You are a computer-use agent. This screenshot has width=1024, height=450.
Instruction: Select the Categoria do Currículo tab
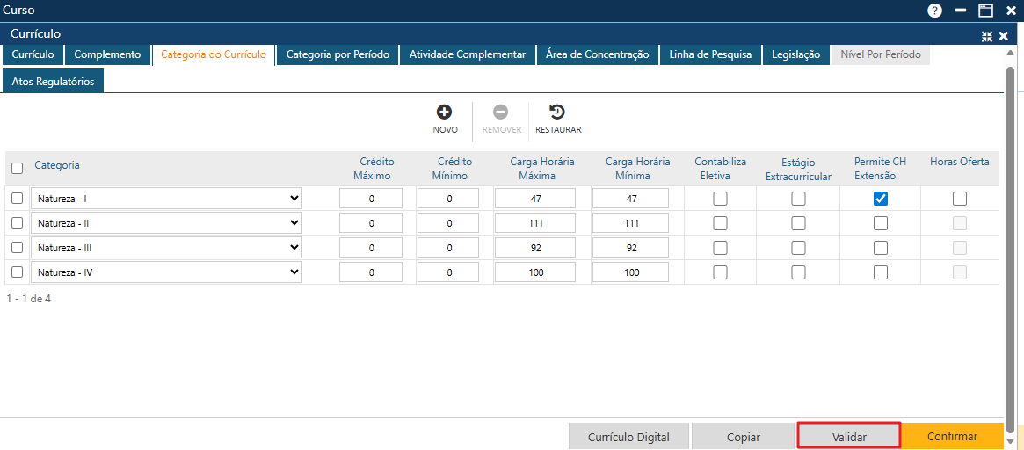pyautogui.click(x=214, y=54)
